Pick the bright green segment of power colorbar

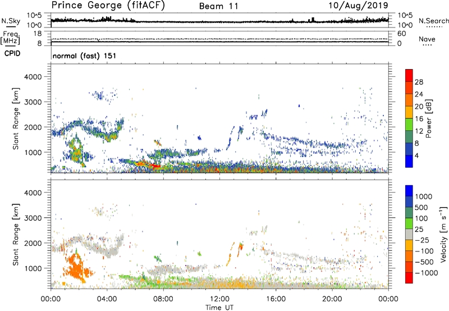pyautogui.click(x=409, y=124)
